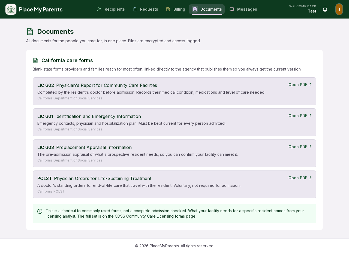
Task: Open the Recipients tab
Action: (111, 9)
